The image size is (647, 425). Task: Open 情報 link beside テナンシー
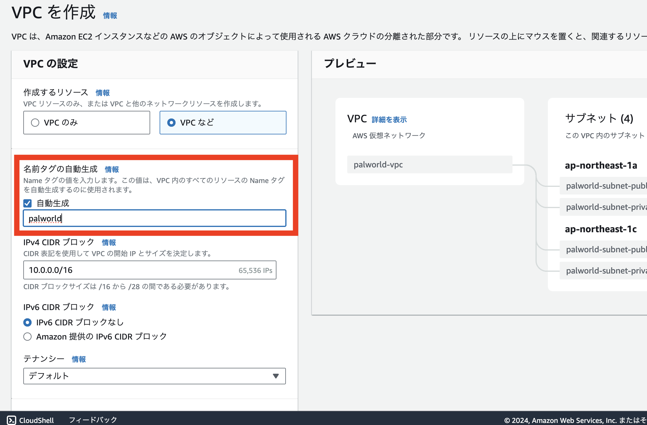point(79,359)
